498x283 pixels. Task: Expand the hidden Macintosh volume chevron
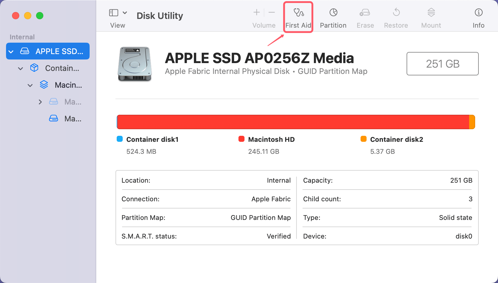click(41, 102)
